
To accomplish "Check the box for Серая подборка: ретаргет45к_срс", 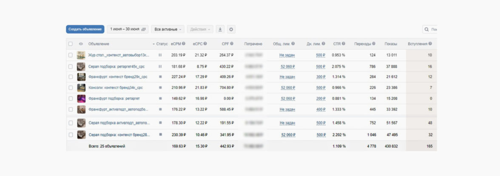I will click(71, 66).
